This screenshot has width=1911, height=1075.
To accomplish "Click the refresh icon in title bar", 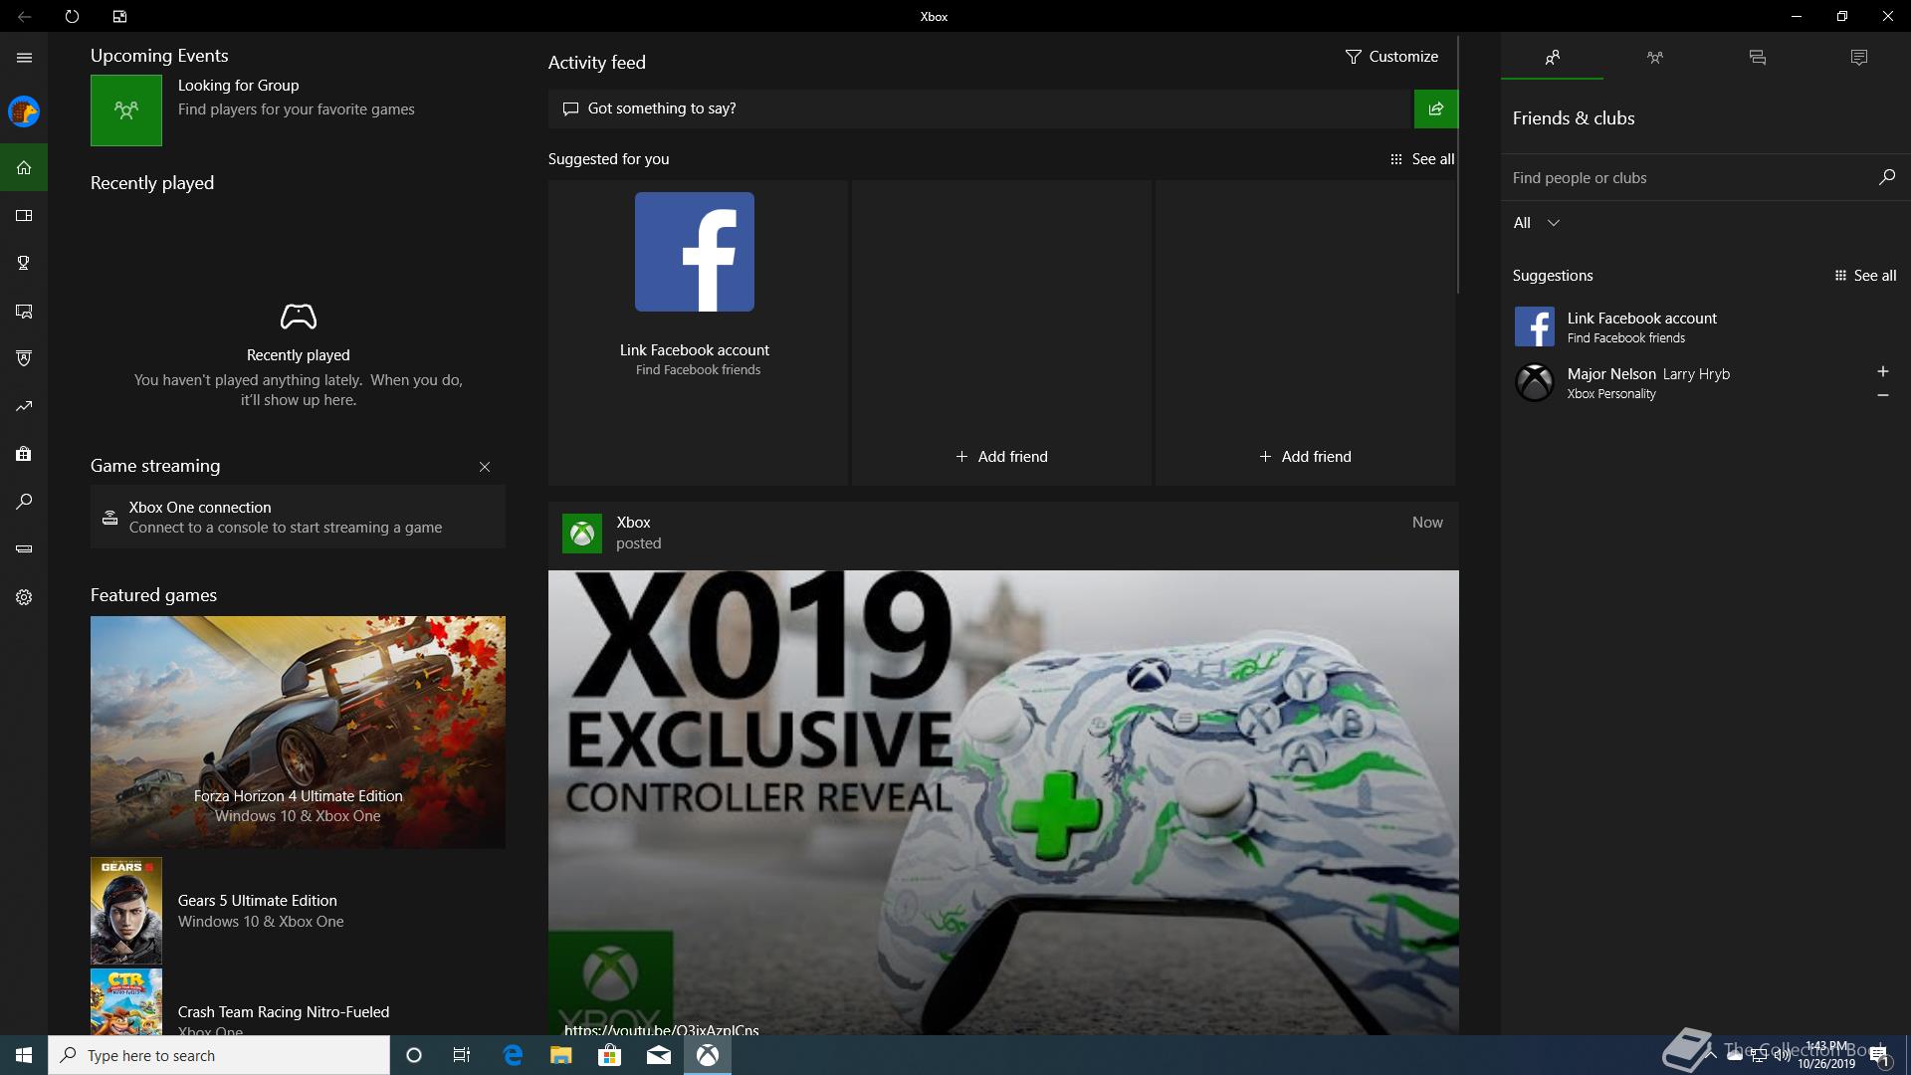I will pos(72,16).
